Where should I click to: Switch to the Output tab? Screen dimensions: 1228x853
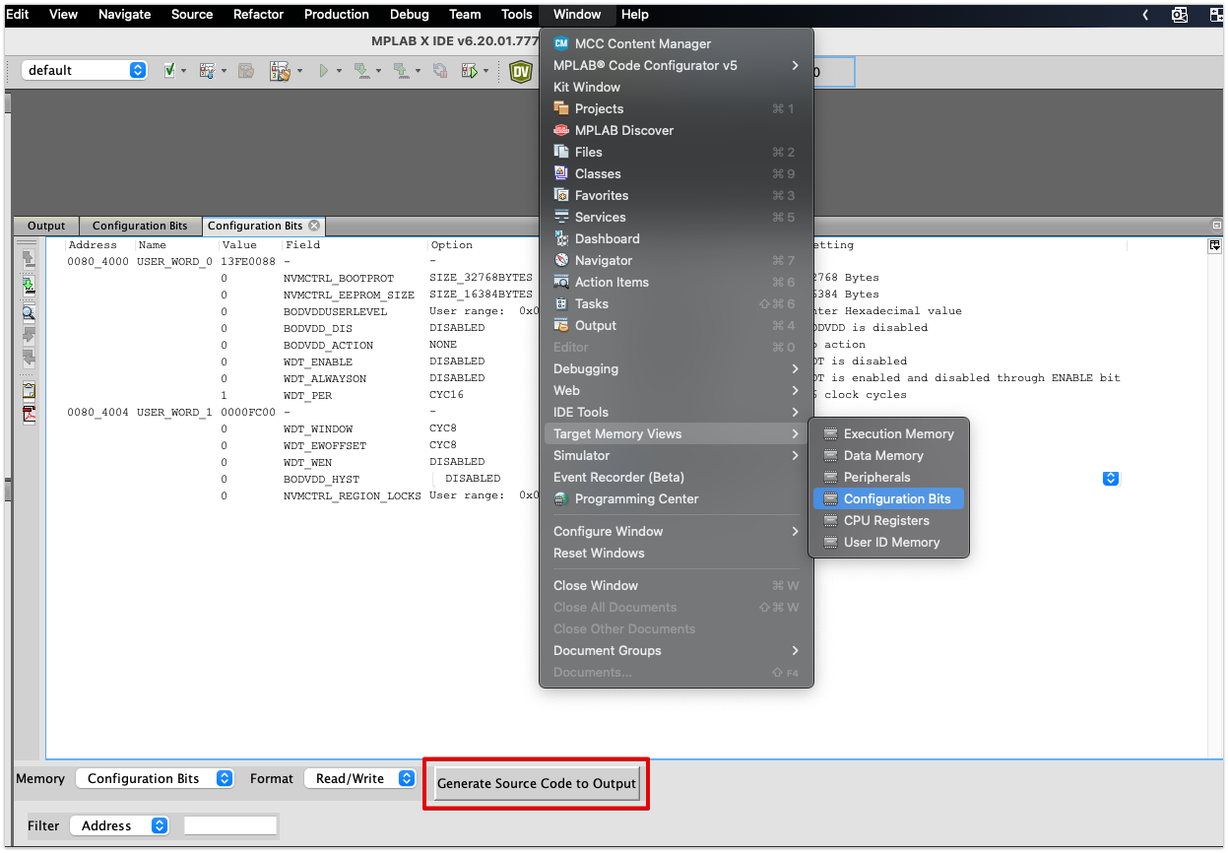click(45, 226)
